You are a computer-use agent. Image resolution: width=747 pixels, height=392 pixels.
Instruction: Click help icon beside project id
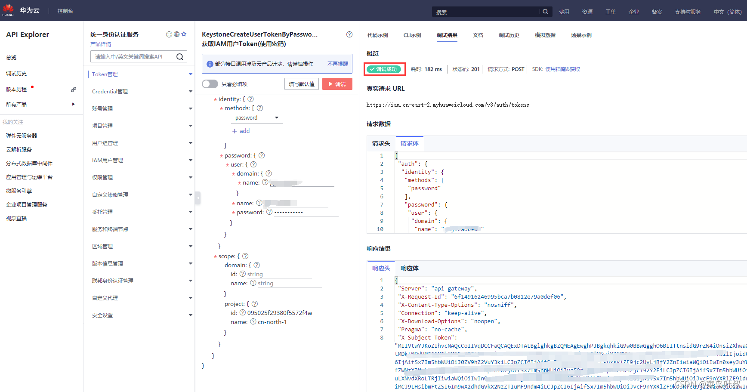tap(243, 312)
